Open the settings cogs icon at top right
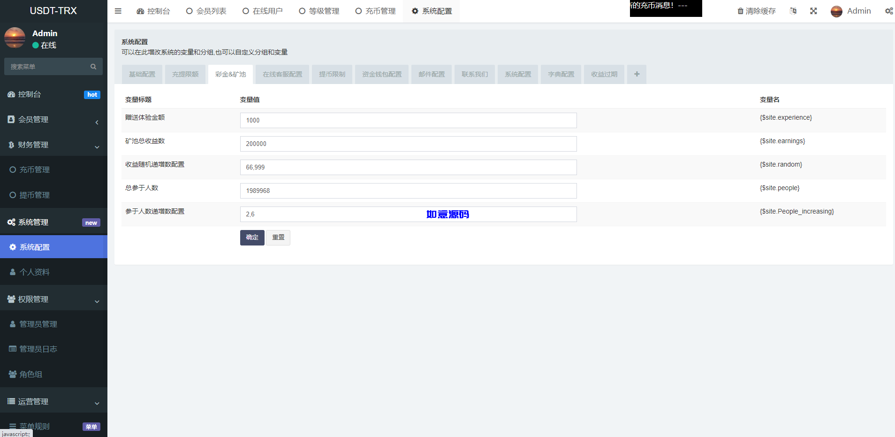Viewport: 895px width, 437px height. click(x=889, y=11)
